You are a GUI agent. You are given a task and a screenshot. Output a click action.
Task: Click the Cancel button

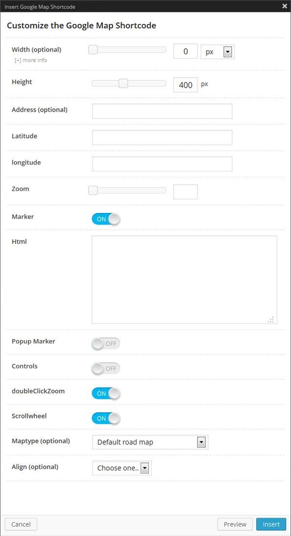point(21,524)
